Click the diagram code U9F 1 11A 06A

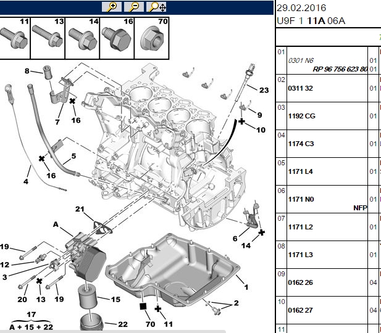point(311,21)
